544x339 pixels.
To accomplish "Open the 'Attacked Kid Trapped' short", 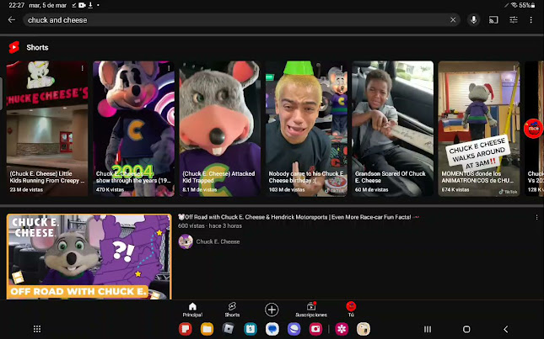I will pos(220,129).
